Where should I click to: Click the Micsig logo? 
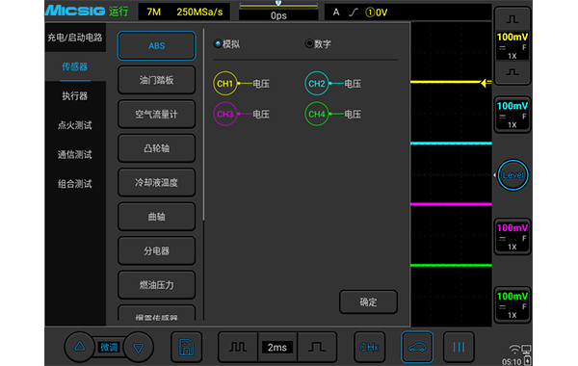click(x=75, y=11)
